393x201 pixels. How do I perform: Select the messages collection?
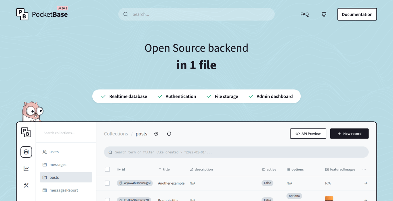pos(66,164)
